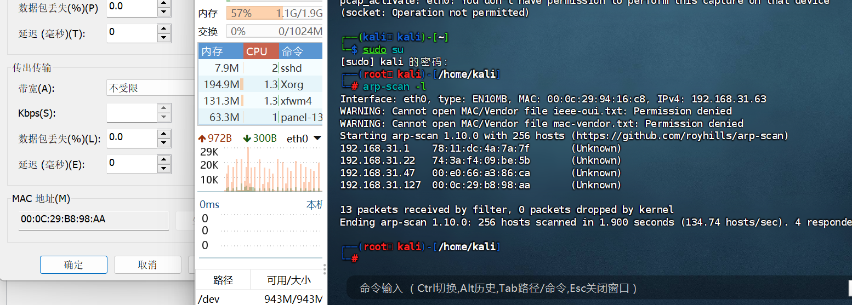Increase outgoing 延迟(毫秒)(E) with up arrow

point(163,159)
